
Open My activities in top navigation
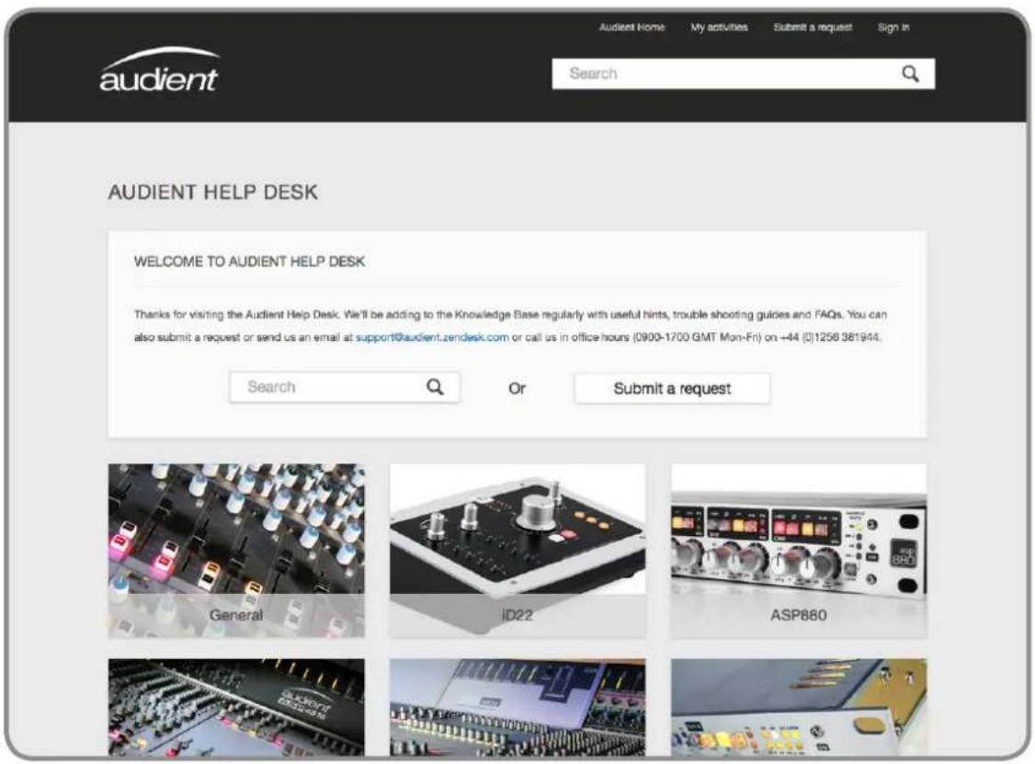click(719, 27)
